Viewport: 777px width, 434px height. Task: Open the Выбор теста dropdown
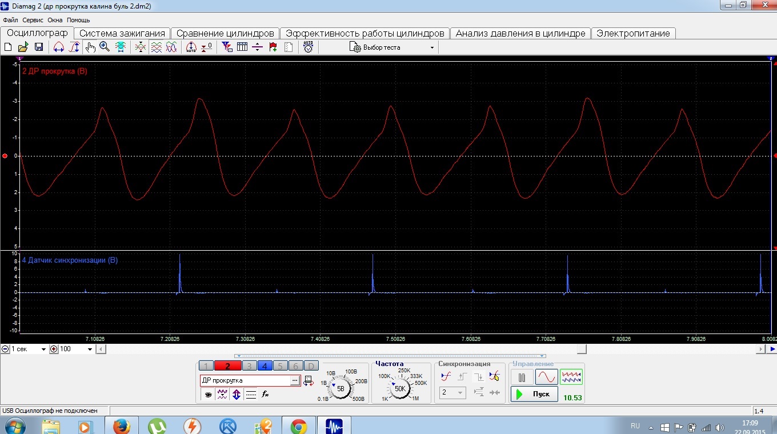tap(392, 47)
